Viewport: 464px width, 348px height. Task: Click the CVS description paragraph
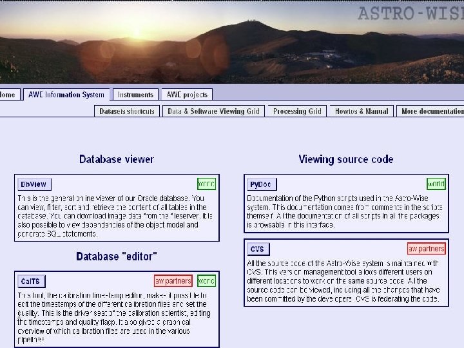(x=343, y=281)
